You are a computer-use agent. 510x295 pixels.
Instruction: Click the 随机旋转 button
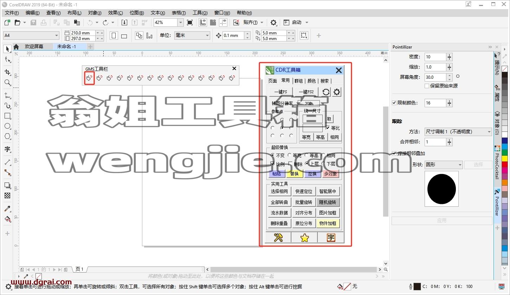tap(328, 202)
